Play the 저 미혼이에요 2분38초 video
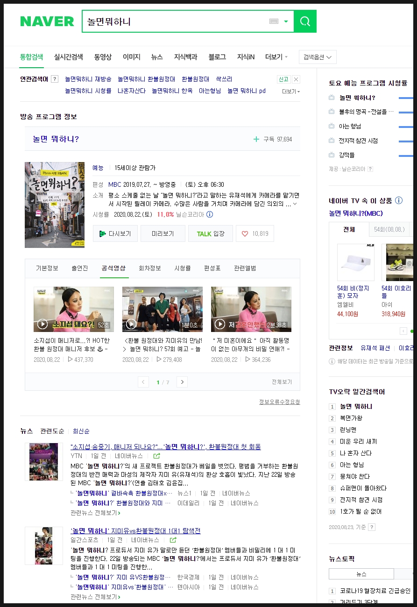The image size is (417, 607). click(x=251, y=309)
